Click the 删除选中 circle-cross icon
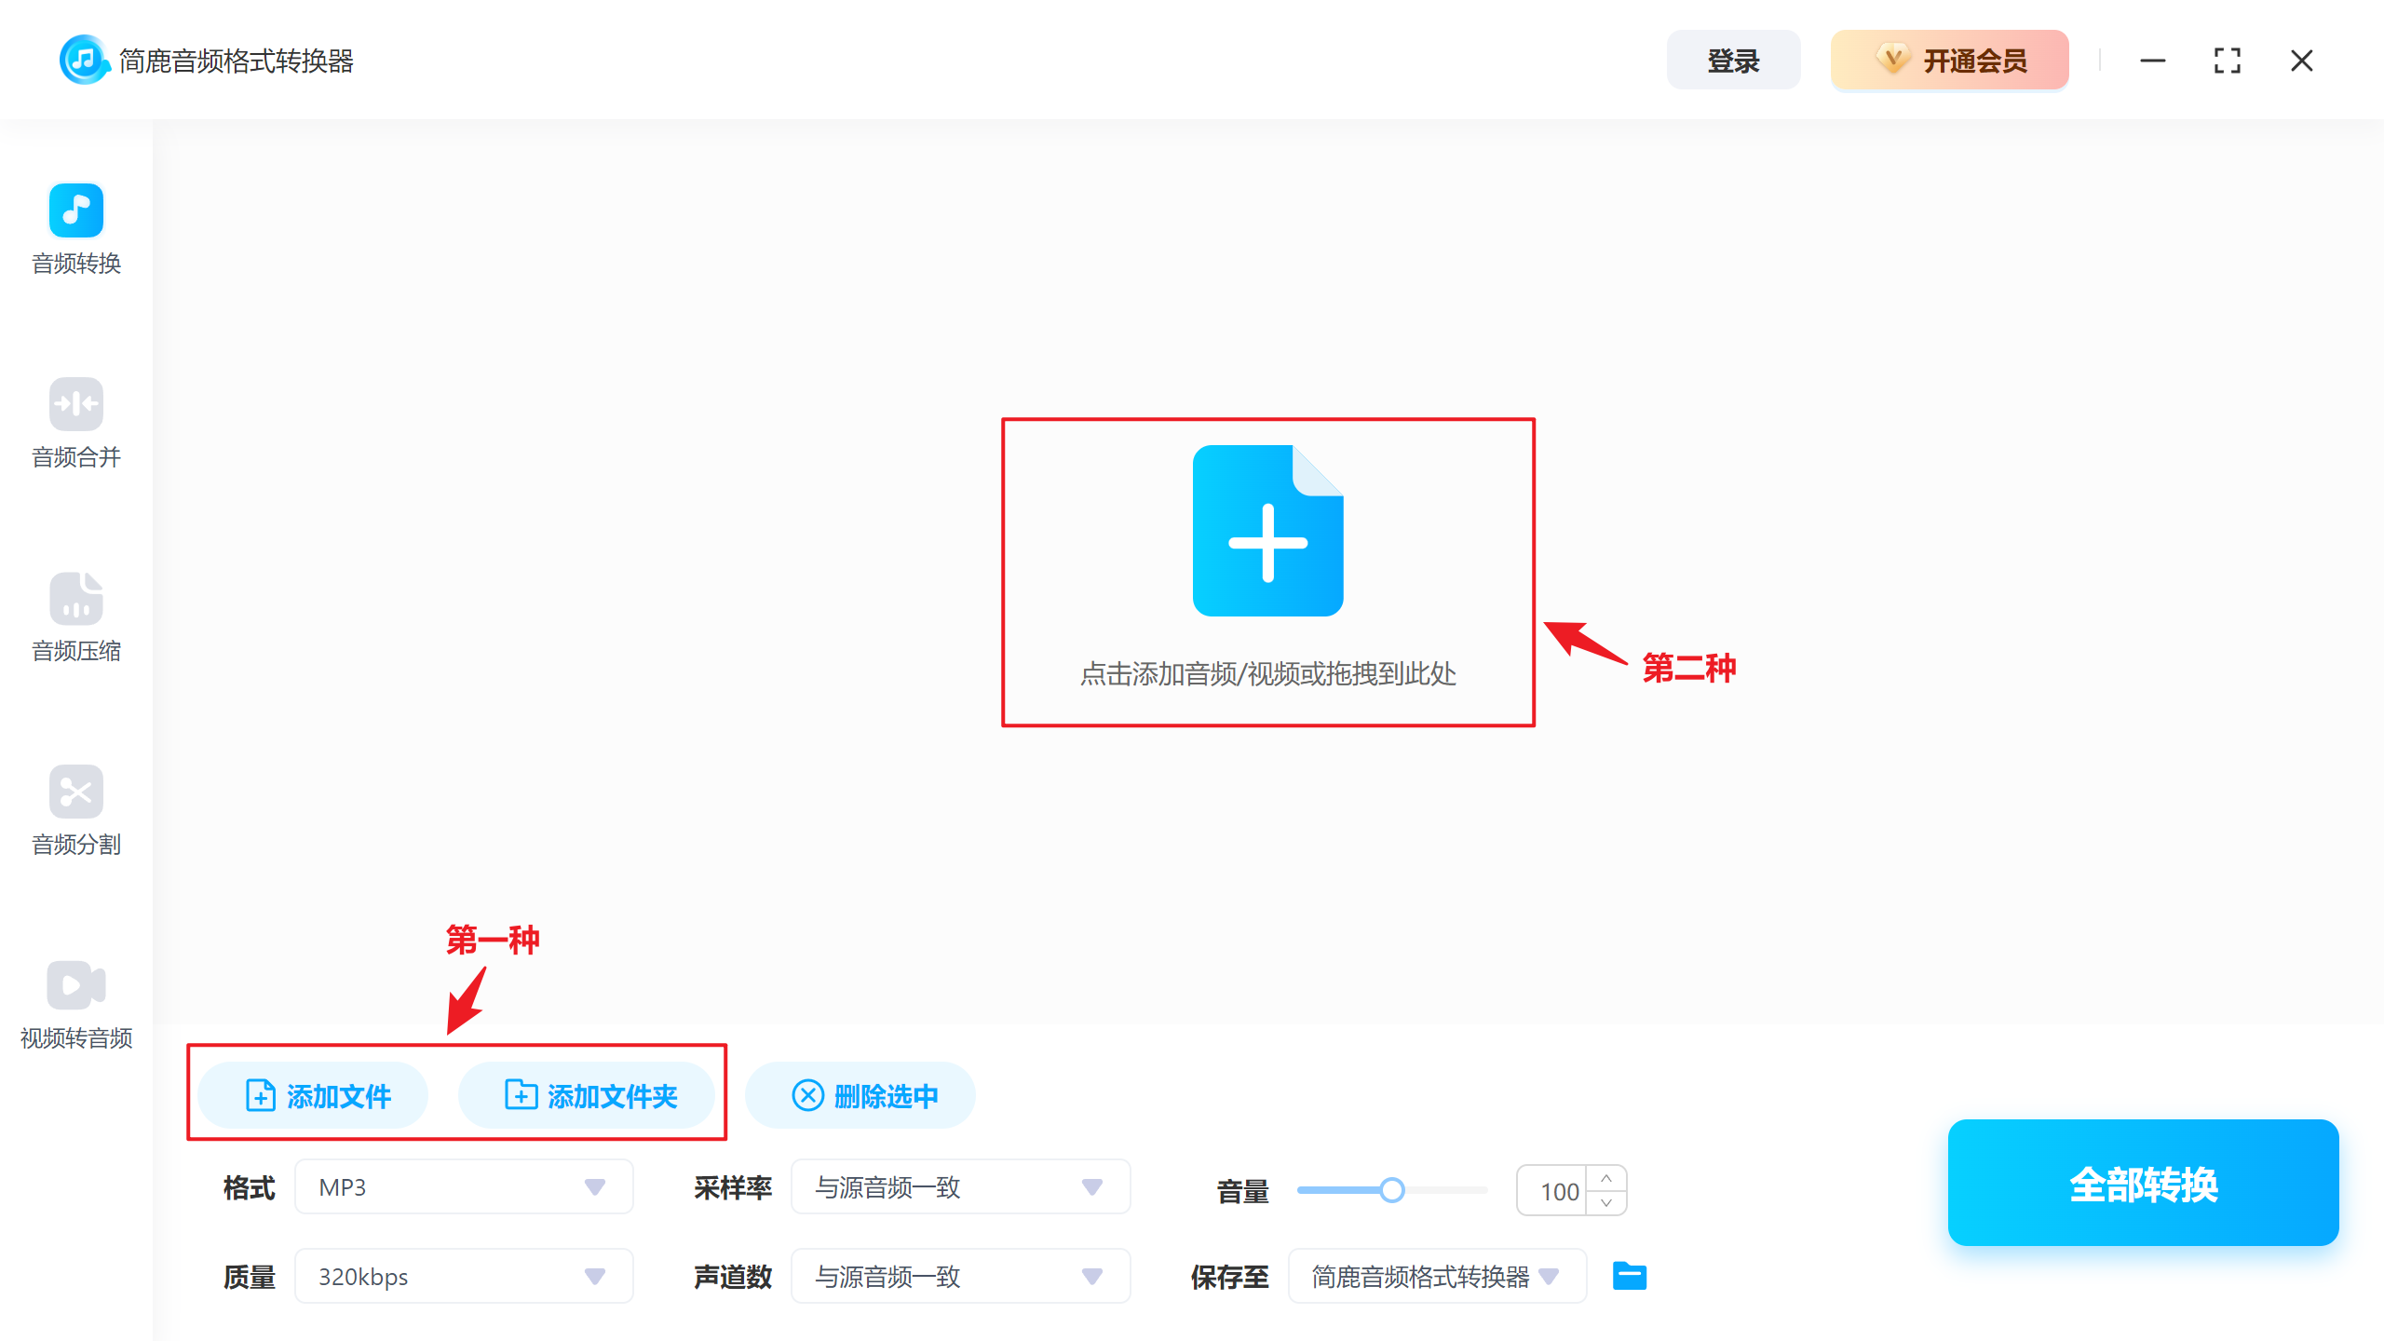The image size is (2384, 1341). tap(807, 1095)
